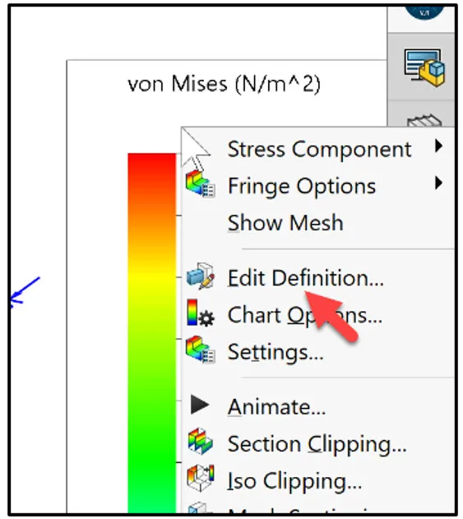
Task: Choose Edit Definition... menu entry
Action: click(x=305, y=278)
